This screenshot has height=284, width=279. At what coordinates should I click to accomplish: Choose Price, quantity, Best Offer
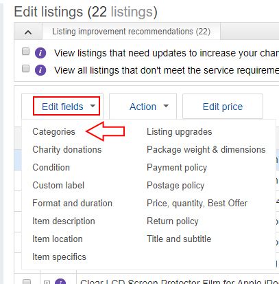[x=197, y=204]
